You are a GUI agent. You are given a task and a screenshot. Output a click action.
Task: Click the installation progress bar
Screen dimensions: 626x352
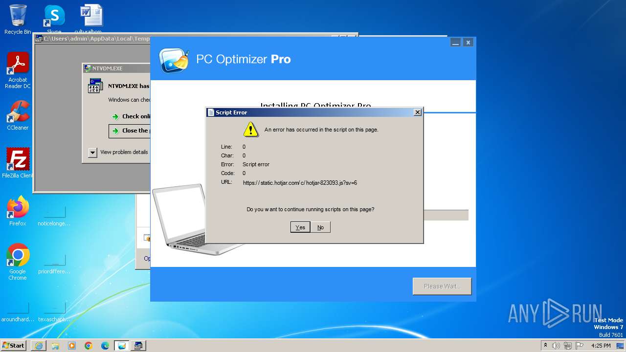(446, 215)
